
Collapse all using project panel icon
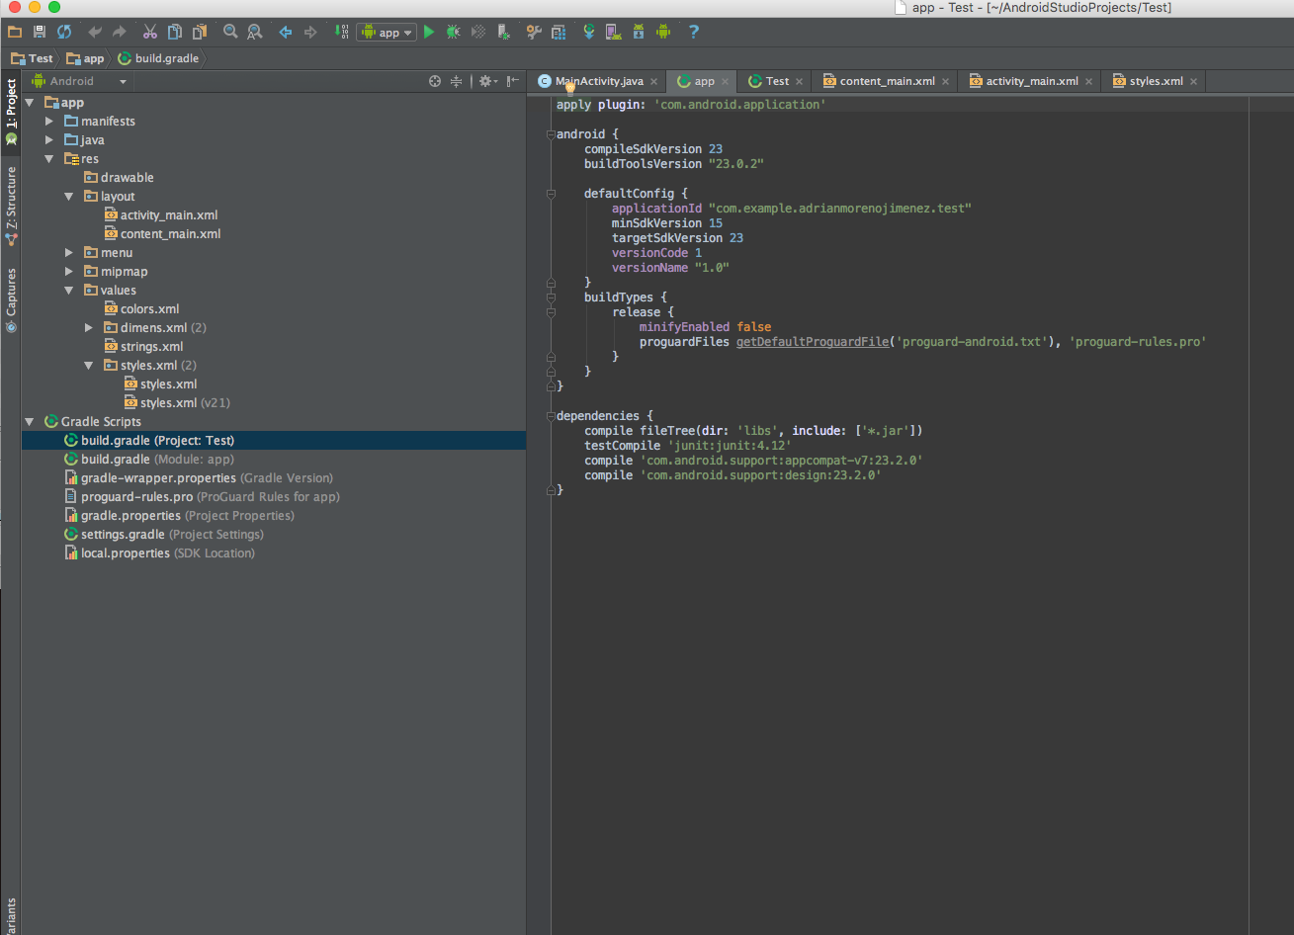(x=456, y=81)
